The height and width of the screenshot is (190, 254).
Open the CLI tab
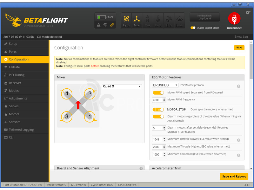tap(25, 137)
